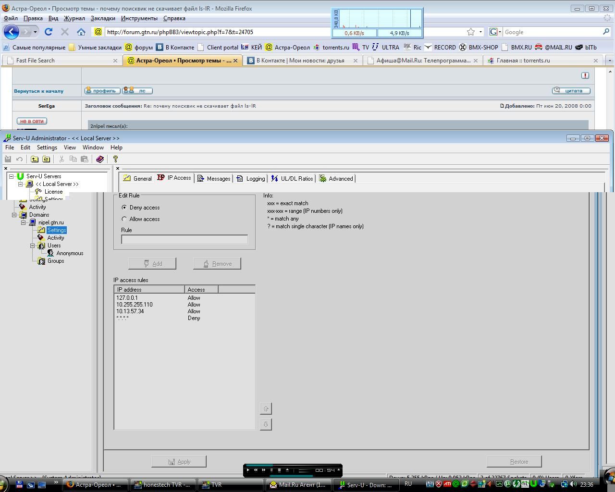The height and width of the screenshot is (492, 615).
Task: Click the Rule text input field
Action: tap(184, 239)
